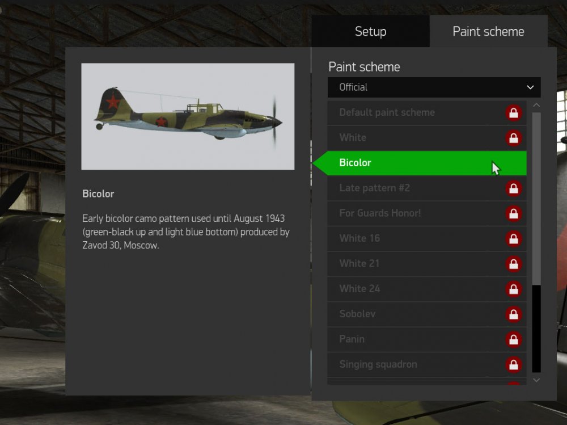Click the White 16 lock icon
This screenshot has width=567, height=425.
pos(514,239)
